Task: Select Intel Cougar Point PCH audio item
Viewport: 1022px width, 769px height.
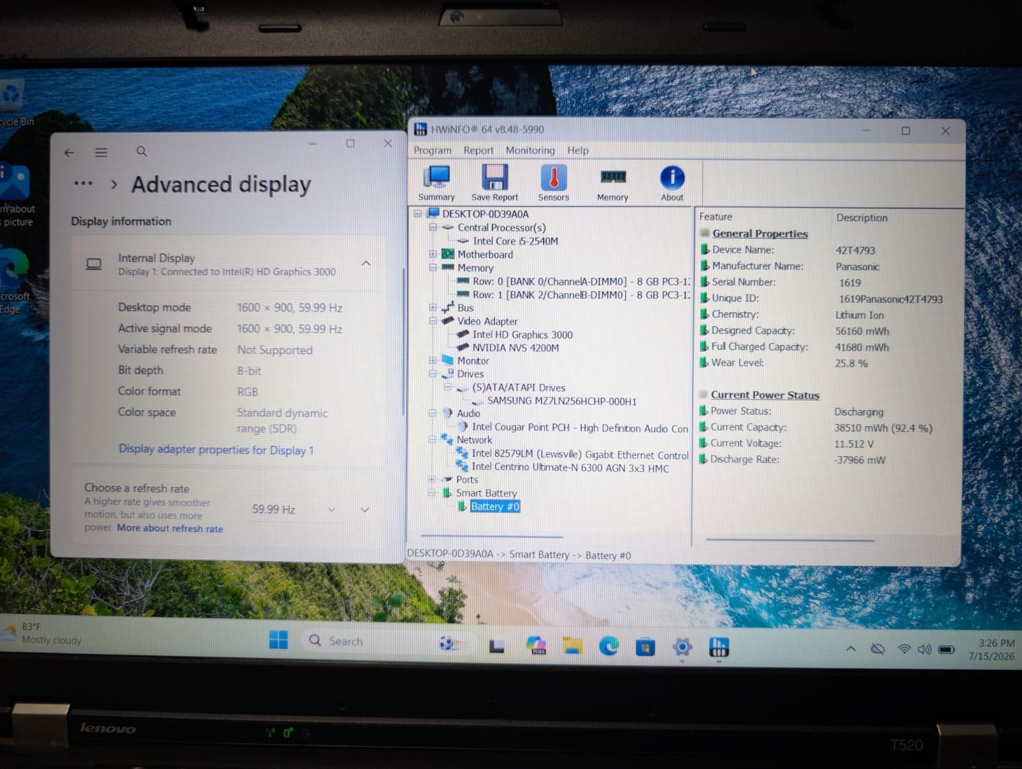Action: tap(580, 428)
